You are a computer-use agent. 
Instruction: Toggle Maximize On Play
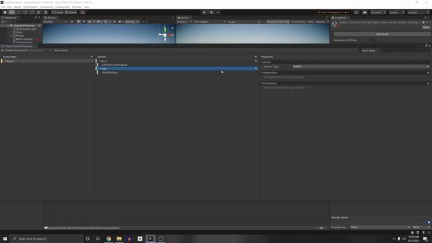[x=278, y=22]
